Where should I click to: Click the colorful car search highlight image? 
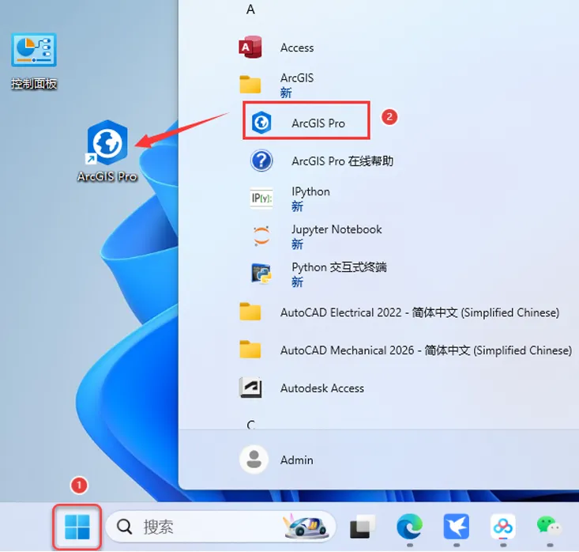[x=306, y=526]
